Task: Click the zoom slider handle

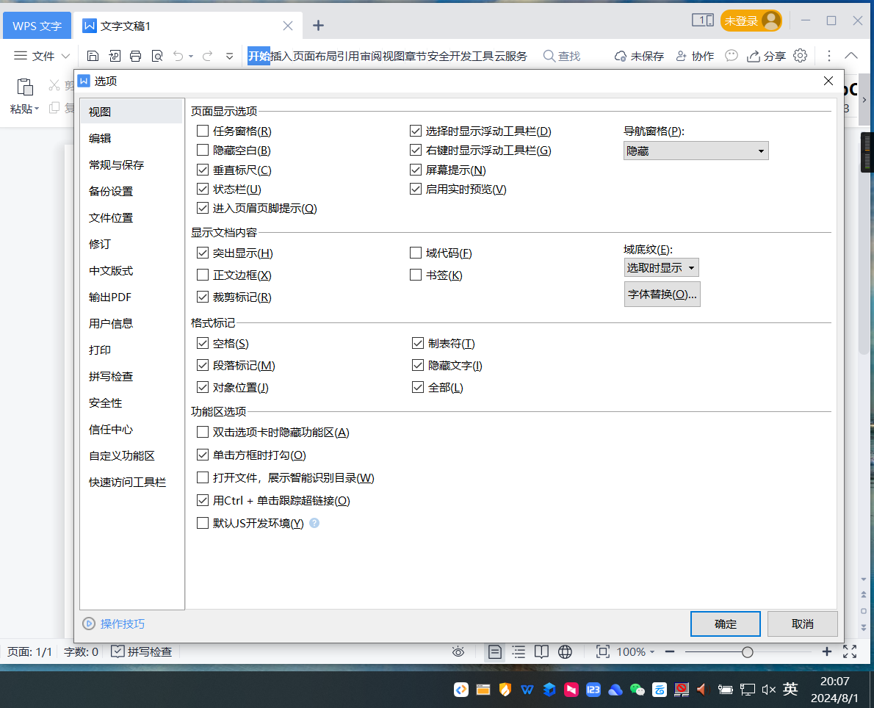Action: [747, 651]
